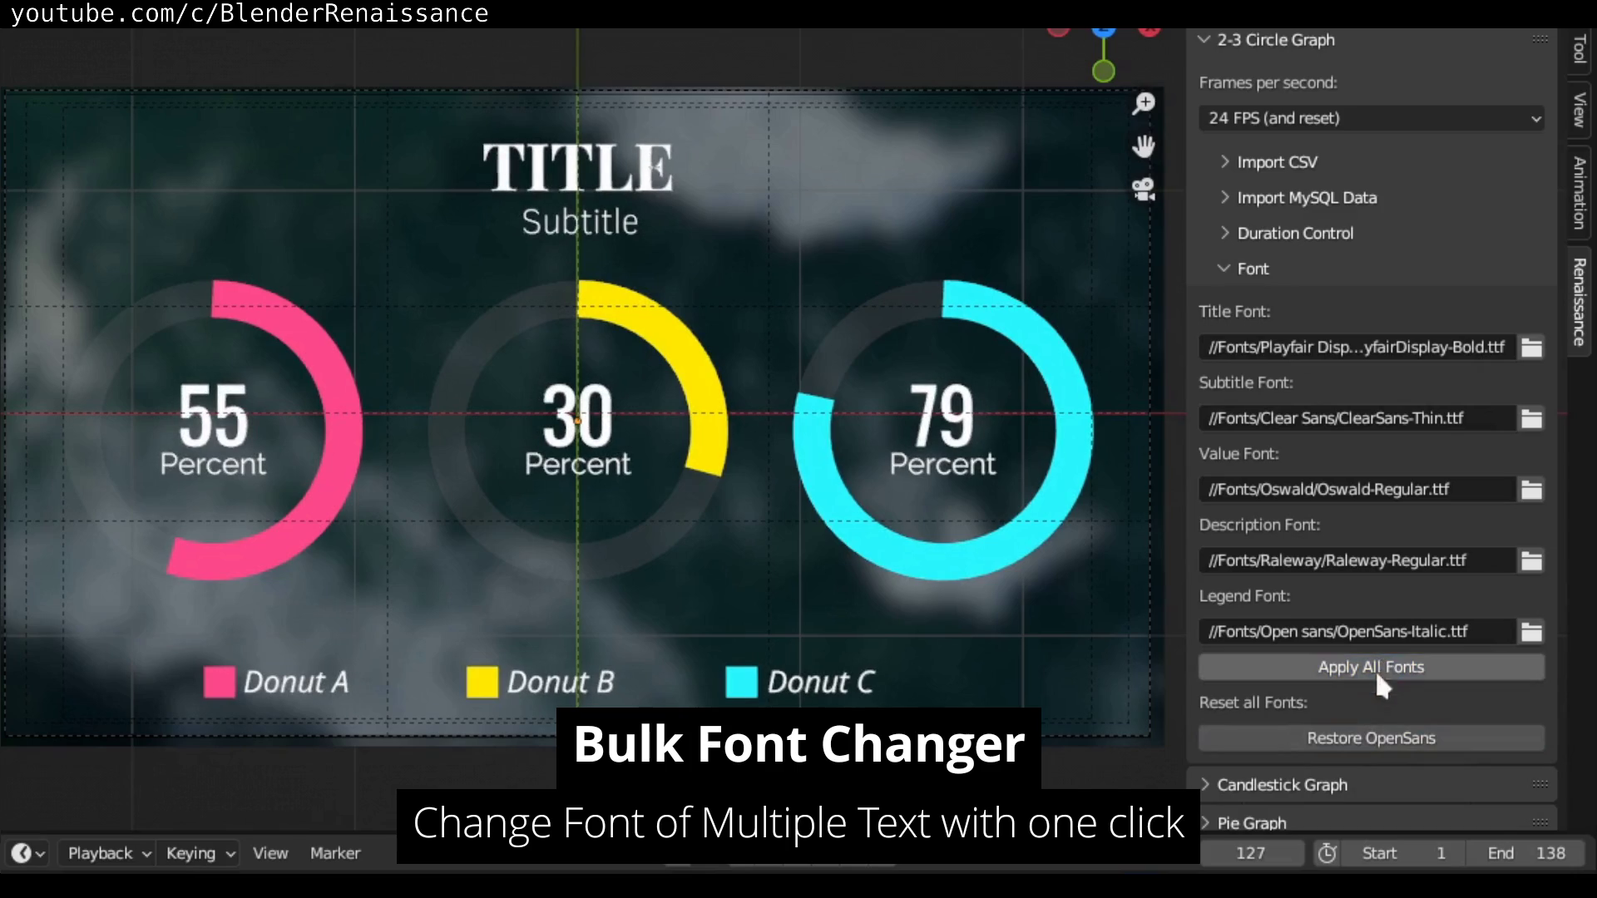Open the timeline editor type selector
Screen dimensions: 1597x898
coord(27,853)
